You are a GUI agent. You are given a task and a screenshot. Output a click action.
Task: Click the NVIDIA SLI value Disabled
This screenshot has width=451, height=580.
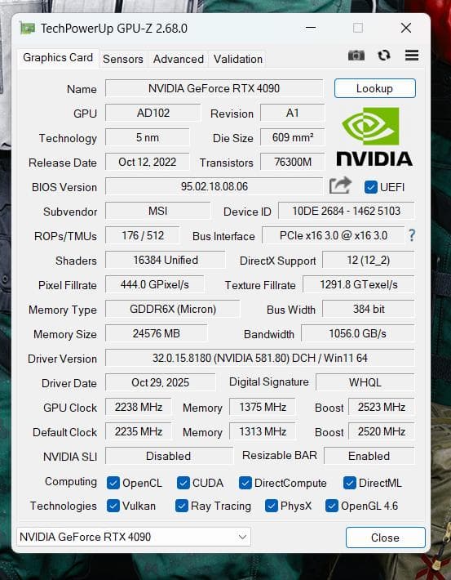[x=169, y=456]
